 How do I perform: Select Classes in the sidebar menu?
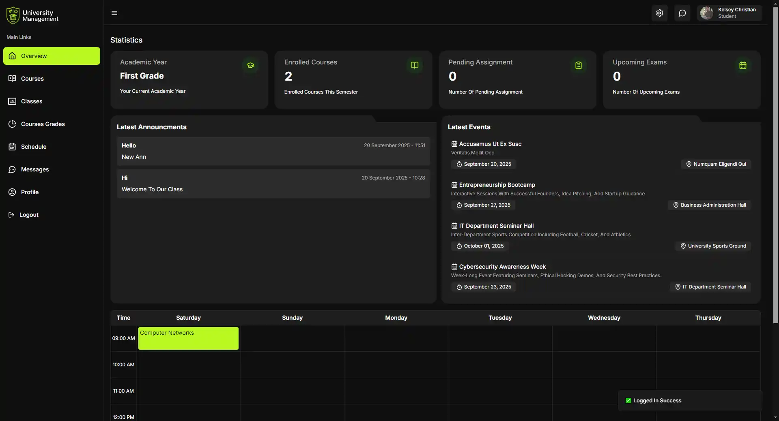[x=31, y=101]
